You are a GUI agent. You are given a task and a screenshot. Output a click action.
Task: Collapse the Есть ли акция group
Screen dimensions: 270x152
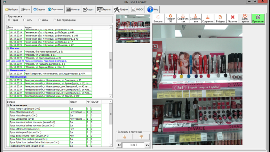click(x=8, y=105)
